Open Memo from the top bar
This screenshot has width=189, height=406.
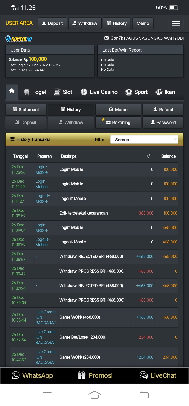[x=143, y=24]
